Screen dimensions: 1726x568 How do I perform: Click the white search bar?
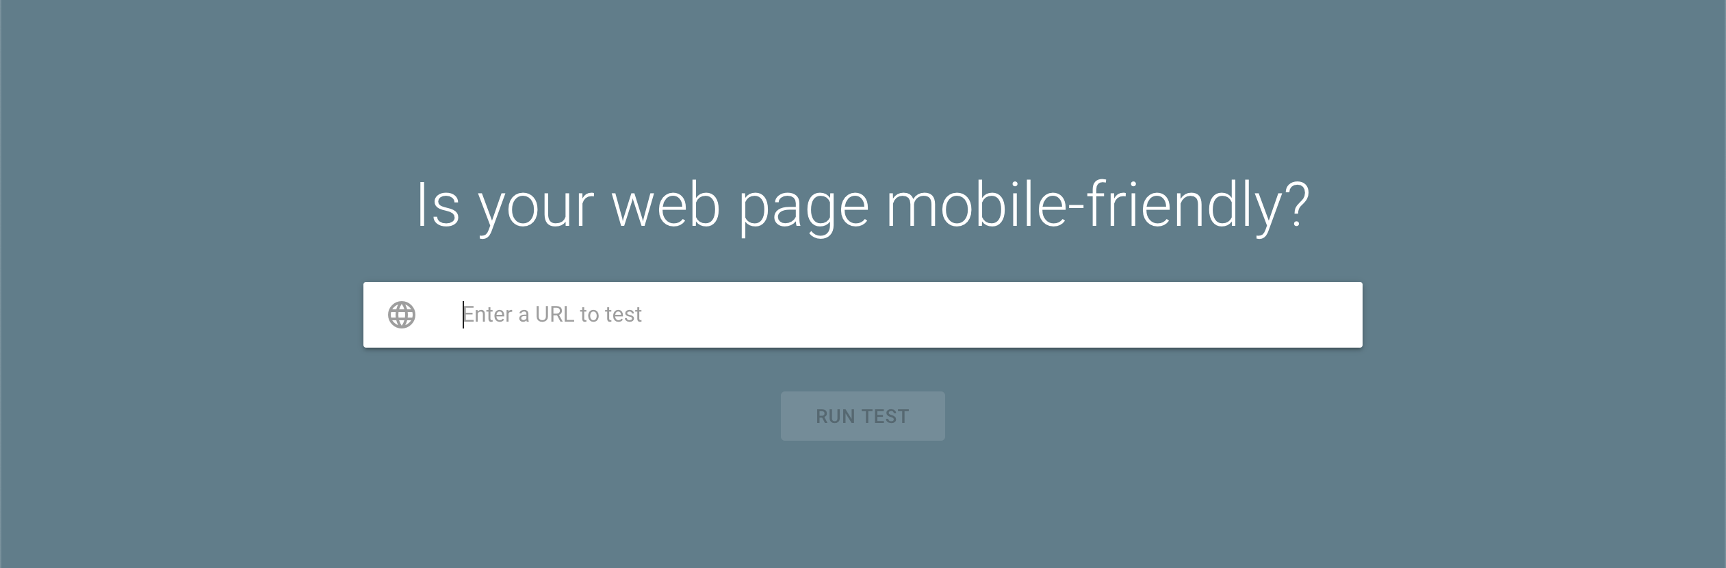point(862,314)
